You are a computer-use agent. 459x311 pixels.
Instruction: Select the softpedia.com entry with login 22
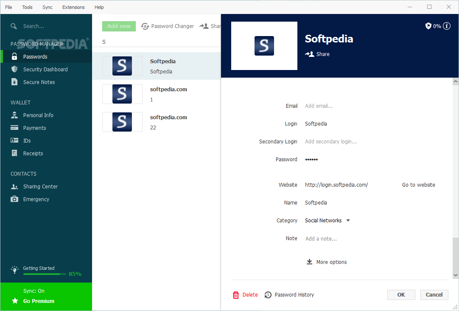pos(157,122)
